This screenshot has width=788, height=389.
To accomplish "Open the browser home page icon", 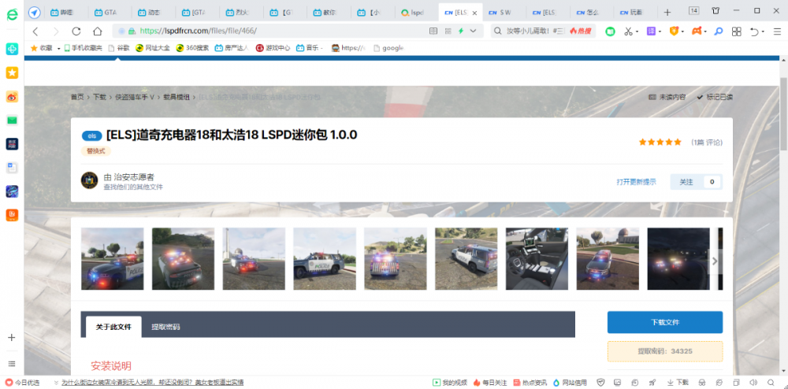I will click(x=98, y=31).
